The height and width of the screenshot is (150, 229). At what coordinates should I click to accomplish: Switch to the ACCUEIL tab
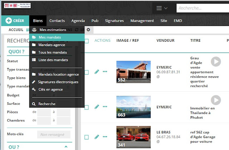[16, 30]
